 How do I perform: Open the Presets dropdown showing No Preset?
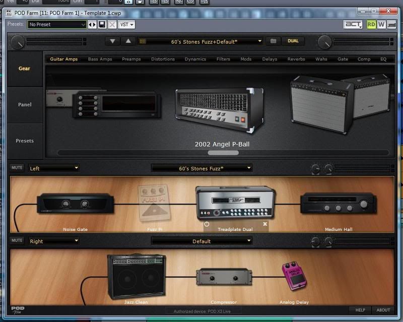57,25
